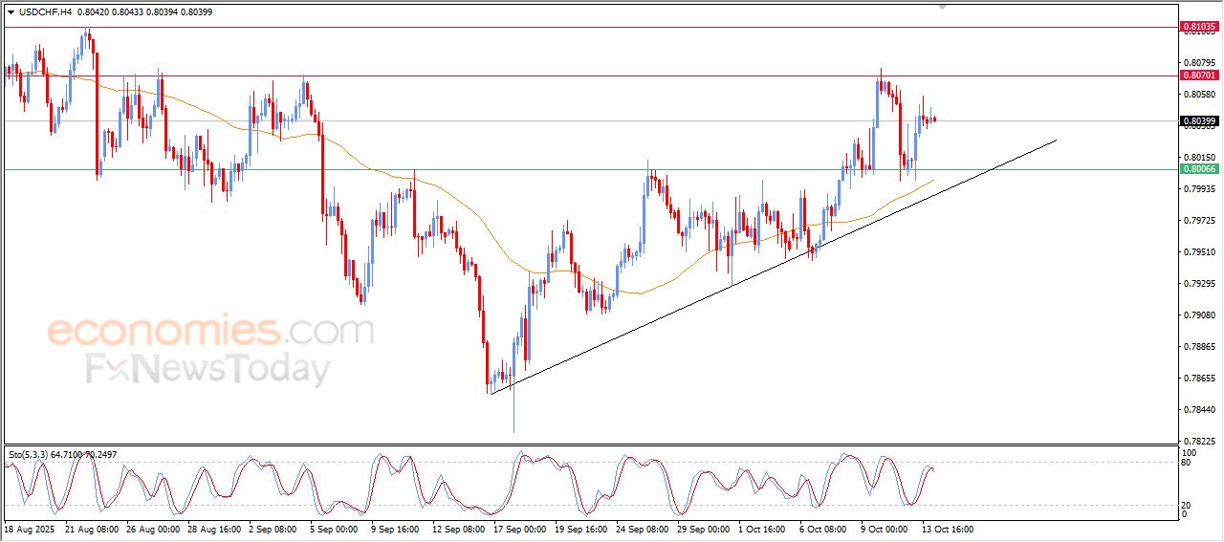Select the green 0.80066 support price tag
This screenshot has width=1224, height=542.
click(1198, 169)
